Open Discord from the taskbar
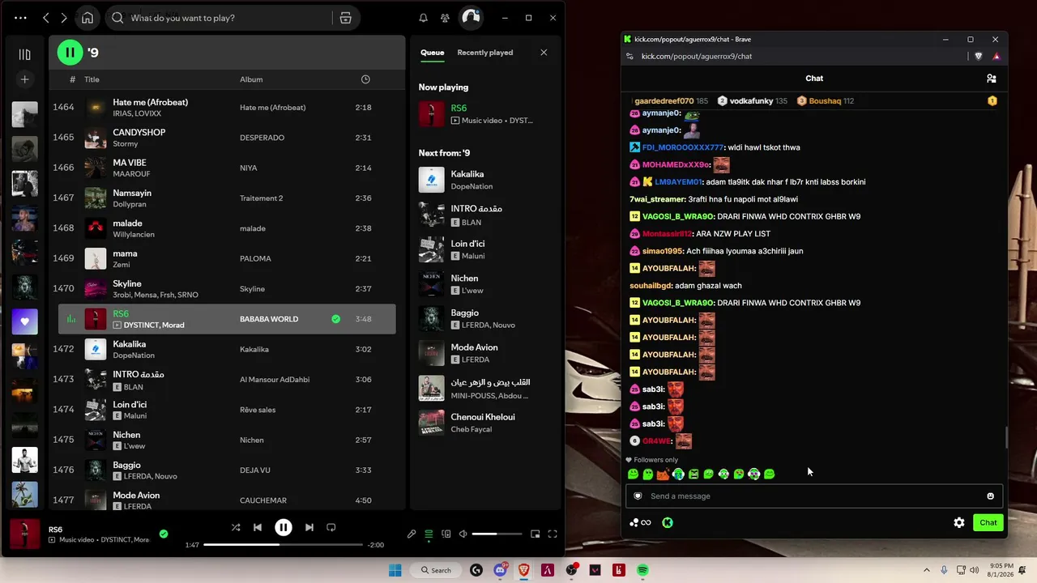 (500, 570)
